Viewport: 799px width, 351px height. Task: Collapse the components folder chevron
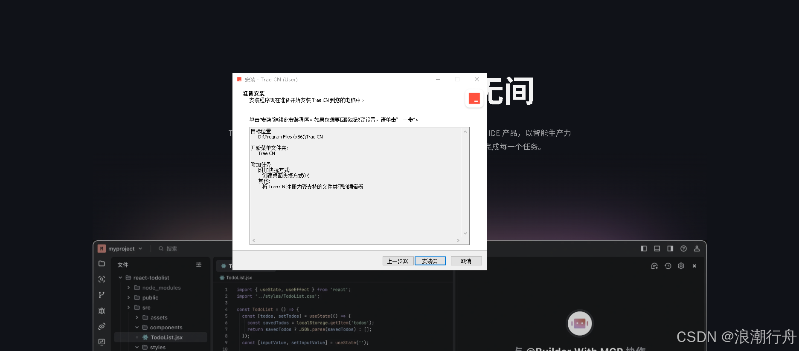(x=137, y=328)
